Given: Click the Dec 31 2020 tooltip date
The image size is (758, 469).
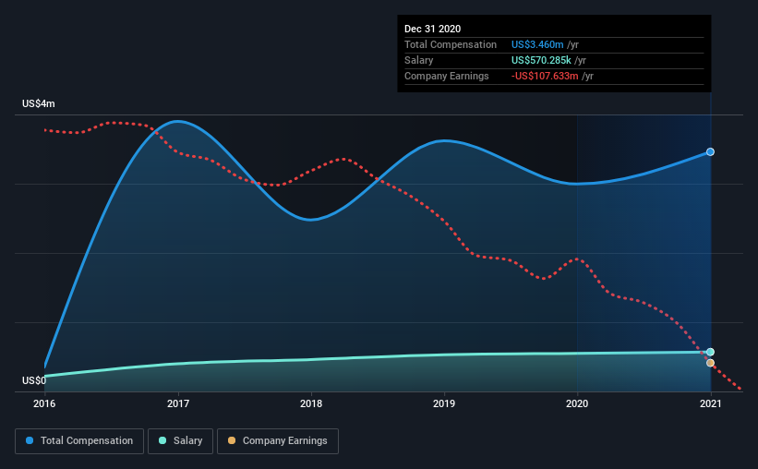Looking at the screenshot, I should pyautogui.click(x=432, y=29).
